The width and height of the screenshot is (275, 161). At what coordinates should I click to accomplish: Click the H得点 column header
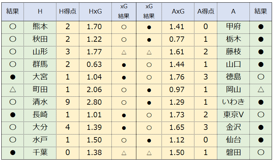(68, 12)
